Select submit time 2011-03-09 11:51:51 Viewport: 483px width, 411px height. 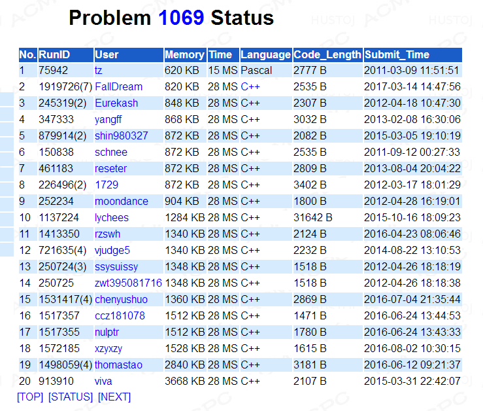(x=413, y=70)
